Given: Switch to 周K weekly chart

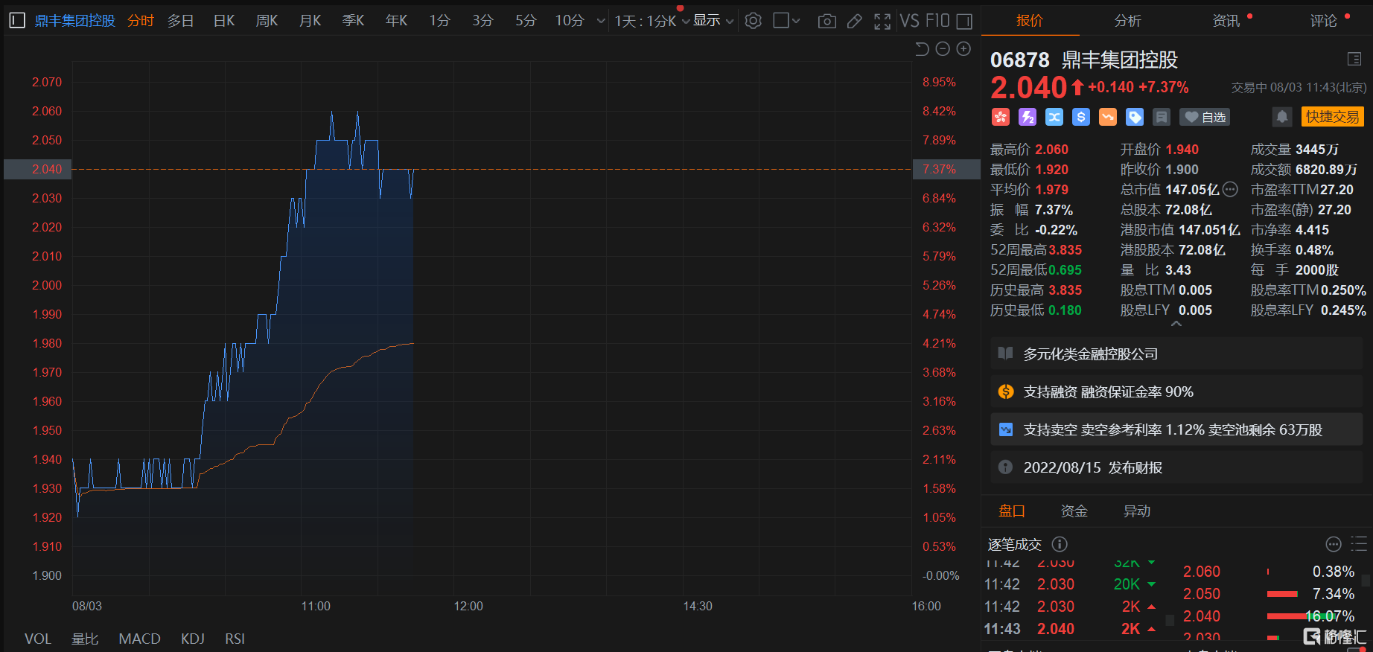Looking at the screenshot, I should click(x=267, y=21).
